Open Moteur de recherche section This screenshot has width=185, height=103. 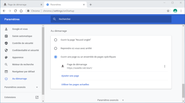pos(23,64)
